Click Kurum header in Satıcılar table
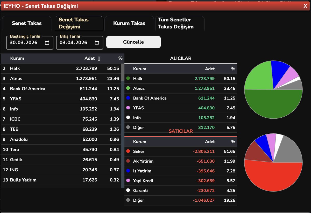This screenshot has height=213, width=311. point(140,142)
